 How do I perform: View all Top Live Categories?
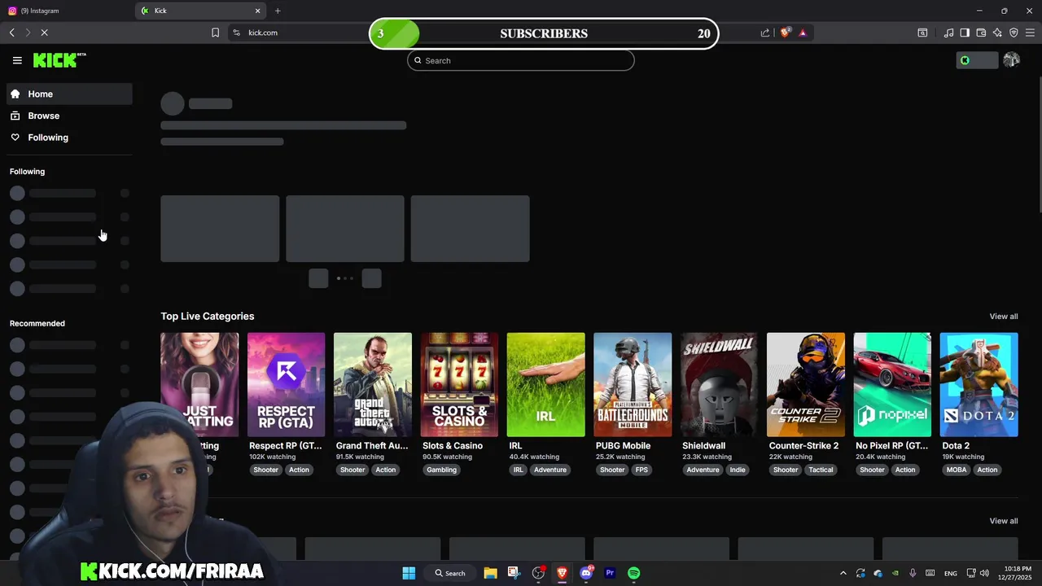tap(1003, 317)
